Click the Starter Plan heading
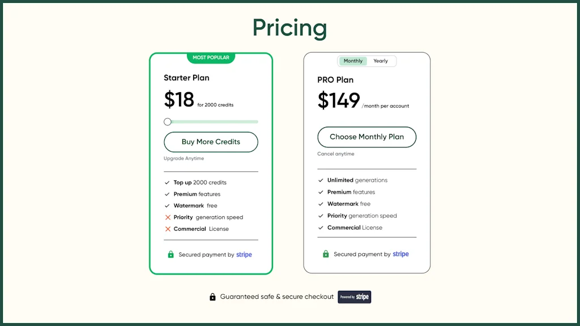580x326 pixels. pos(186,78)
